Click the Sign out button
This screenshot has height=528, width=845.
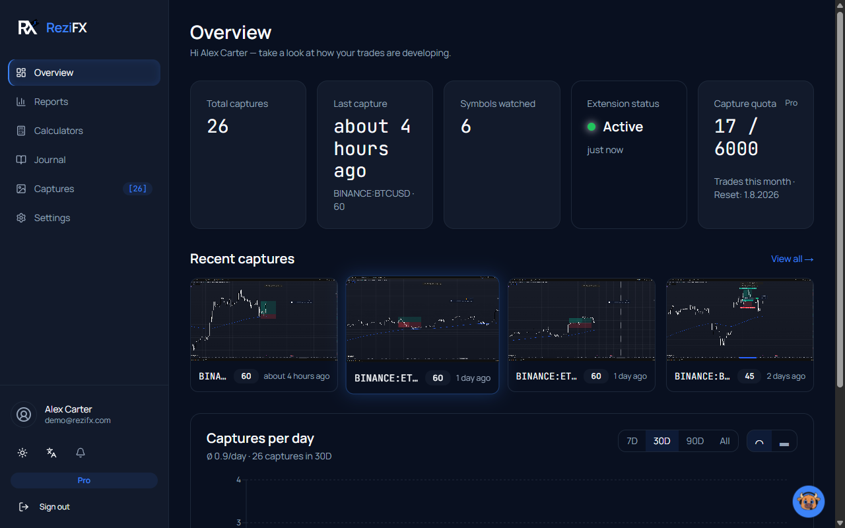pyautogui.click(x=84, y=507)
